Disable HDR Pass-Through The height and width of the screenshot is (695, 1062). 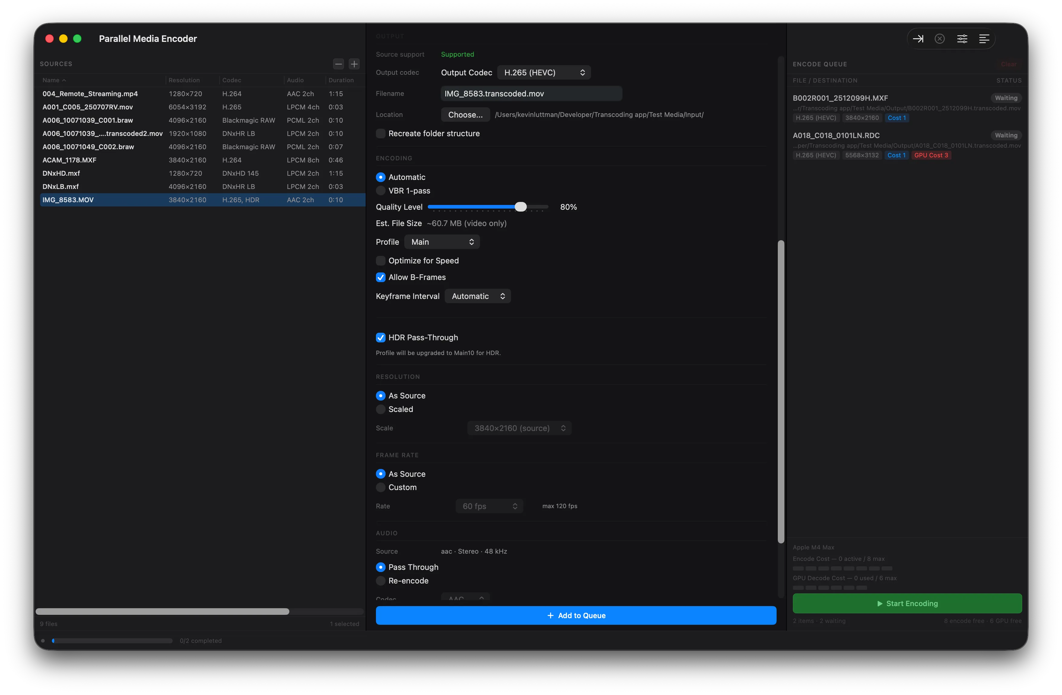click(381, 338)
